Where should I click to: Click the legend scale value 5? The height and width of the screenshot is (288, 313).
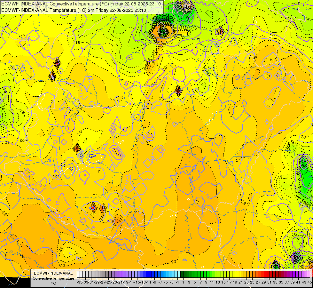click(195, 283)
